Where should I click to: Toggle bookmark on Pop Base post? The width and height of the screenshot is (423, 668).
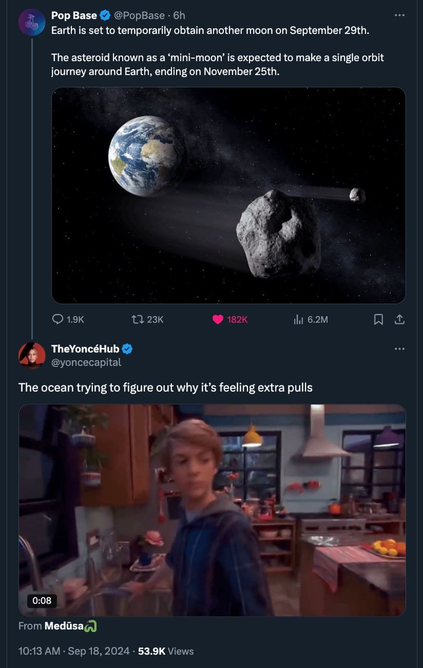(x=378, y=320)
